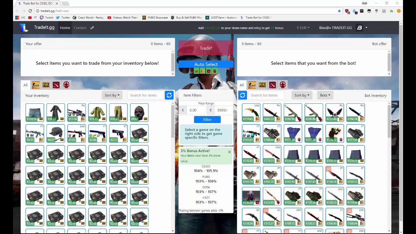
Task: Open Sort by dropdown for bot inventory
Action: coord(302,95)
